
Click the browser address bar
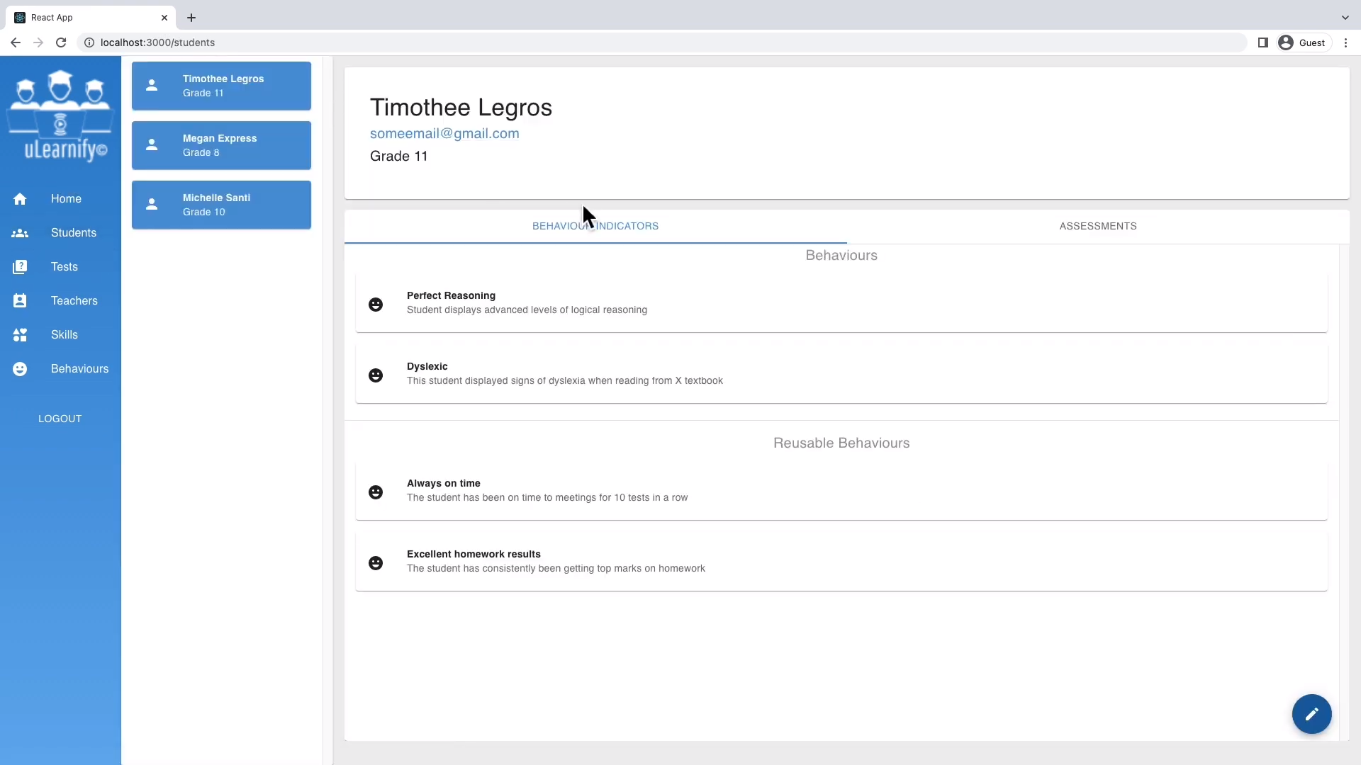click(638, 42)
